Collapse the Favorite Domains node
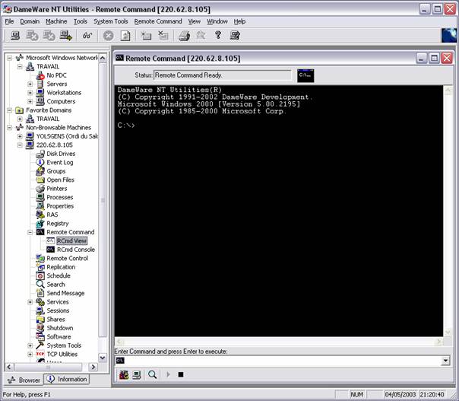459x401 pixels. point(10,110)
